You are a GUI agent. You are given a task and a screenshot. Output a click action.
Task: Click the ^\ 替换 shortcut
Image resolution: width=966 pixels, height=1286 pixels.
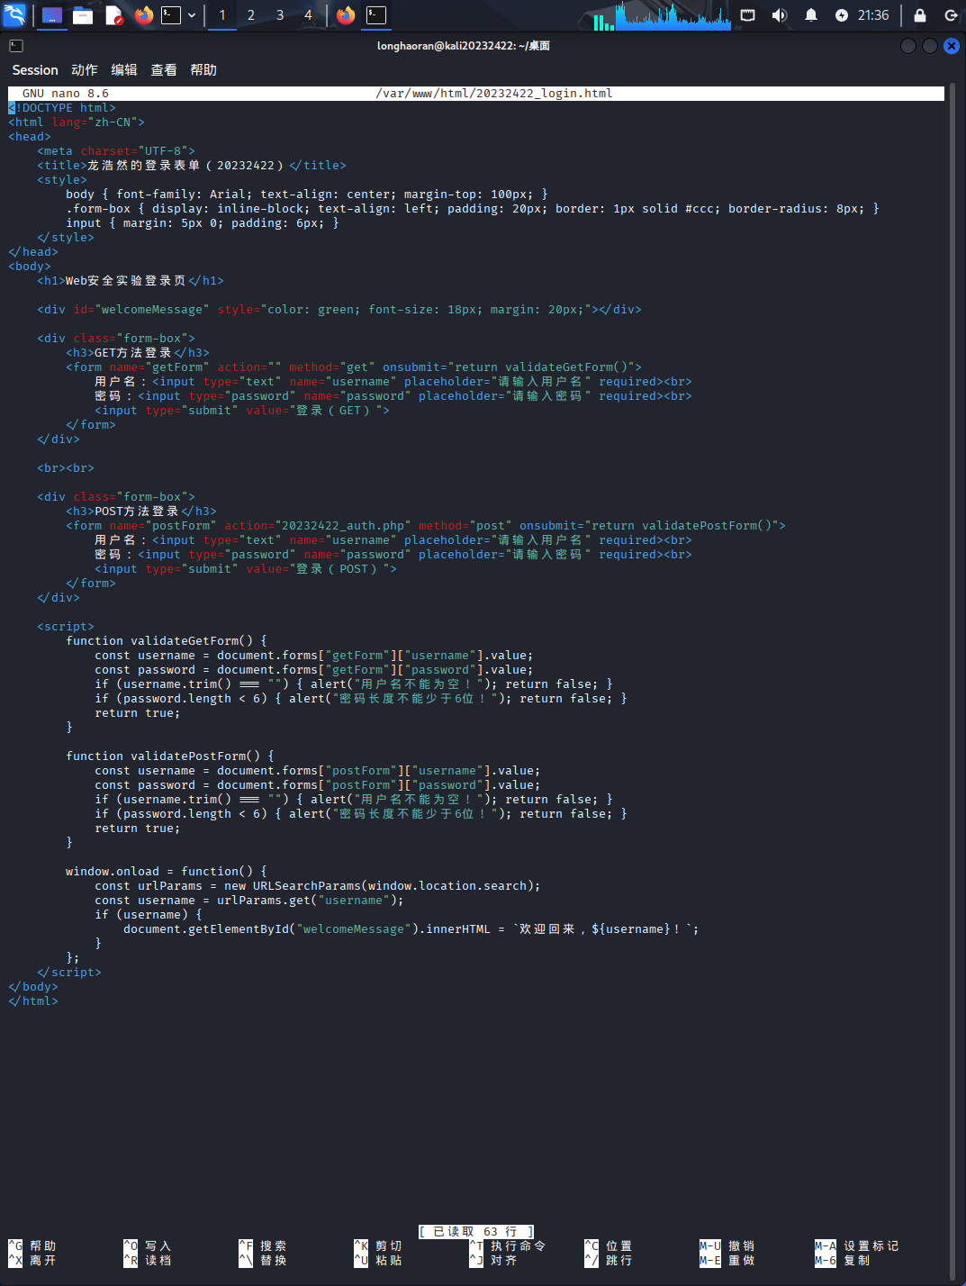point(263,1261)
